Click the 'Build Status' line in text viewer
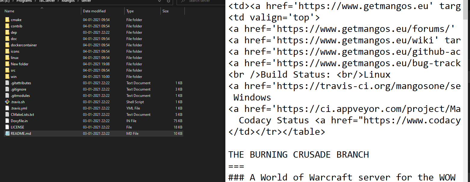This screenshot has width=470, height=182. (309, 75)
